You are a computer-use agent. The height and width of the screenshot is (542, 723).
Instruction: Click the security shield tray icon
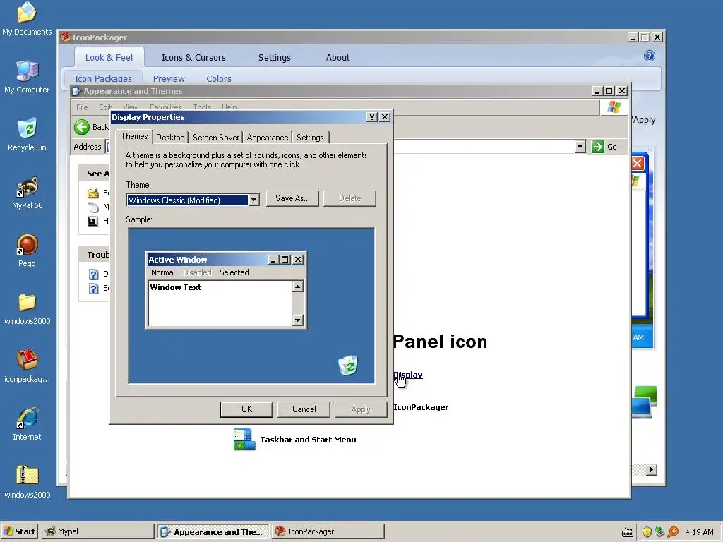point(647,532)
